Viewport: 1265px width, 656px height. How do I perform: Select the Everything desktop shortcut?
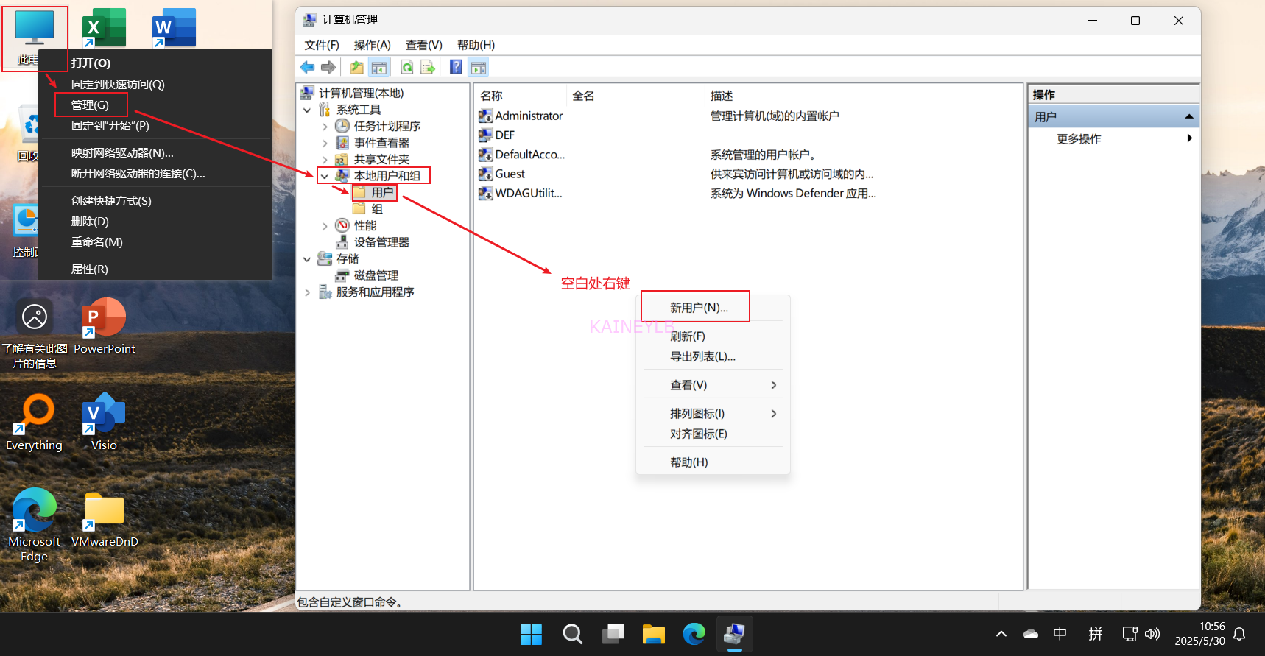pos(34,422)
